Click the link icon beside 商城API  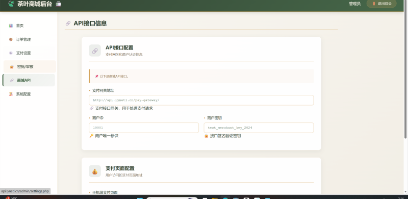coord(12,80)
